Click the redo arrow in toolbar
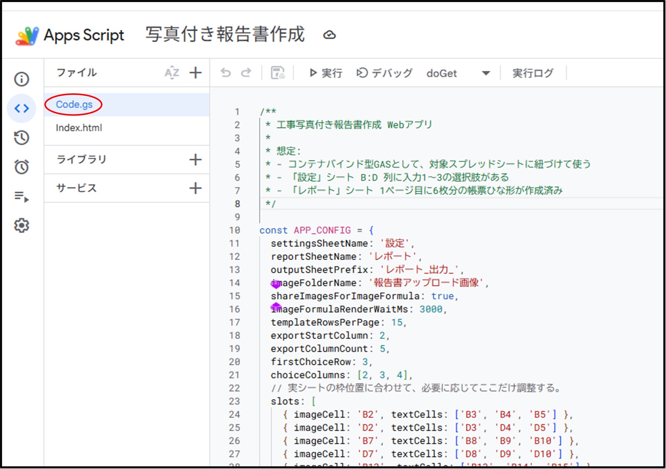 click(246, 73)
